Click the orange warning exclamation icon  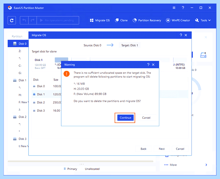point(66,74)
